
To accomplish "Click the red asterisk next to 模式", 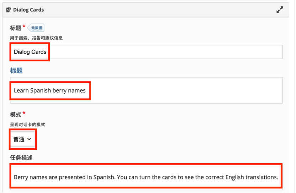I will tap(24, 113).
